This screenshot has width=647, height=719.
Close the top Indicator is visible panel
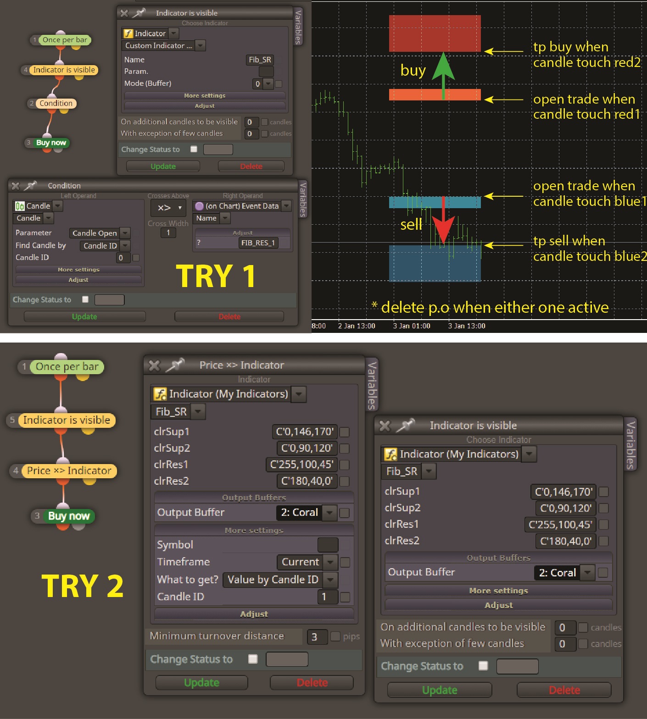(x=124, y=13)
